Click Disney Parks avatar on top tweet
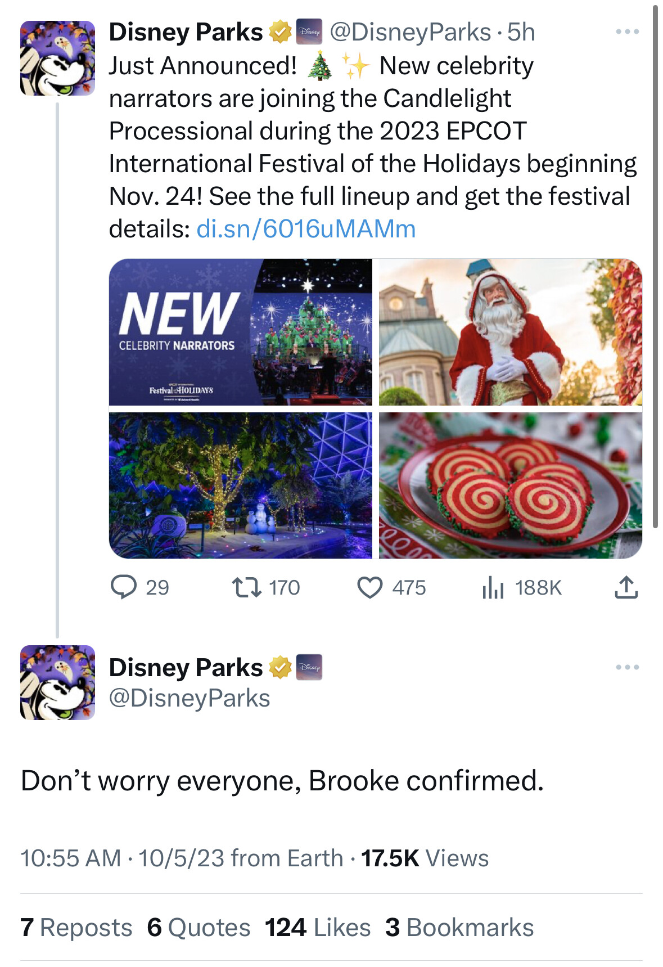The height and width of the screenshot is (967, 663). pyautogui.click(x=57, y=58)
